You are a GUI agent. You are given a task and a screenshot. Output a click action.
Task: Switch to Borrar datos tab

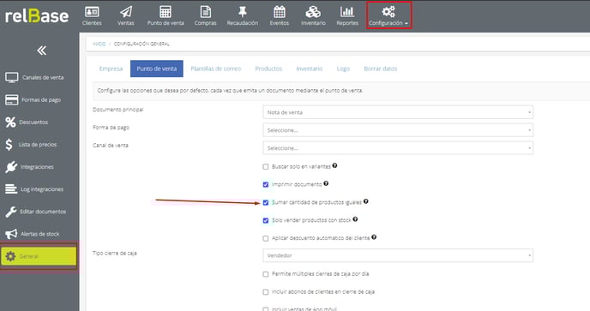pyautogui.click(x=381, y=69)
